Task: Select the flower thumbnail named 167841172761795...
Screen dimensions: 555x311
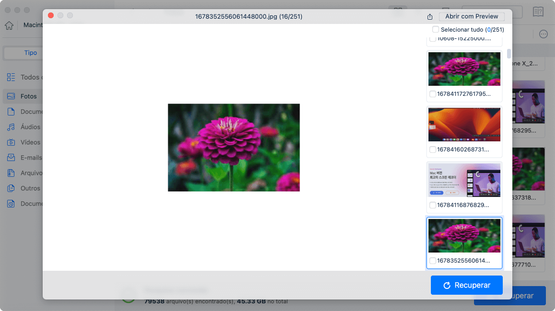Action: [x=464, y=69]
